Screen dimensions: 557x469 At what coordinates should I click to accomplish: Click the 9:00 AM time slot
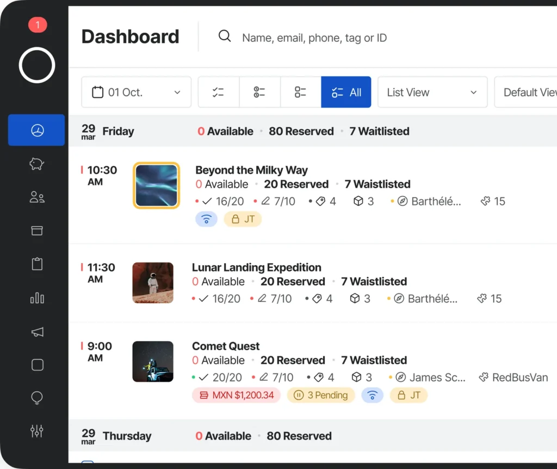point(100,352)
